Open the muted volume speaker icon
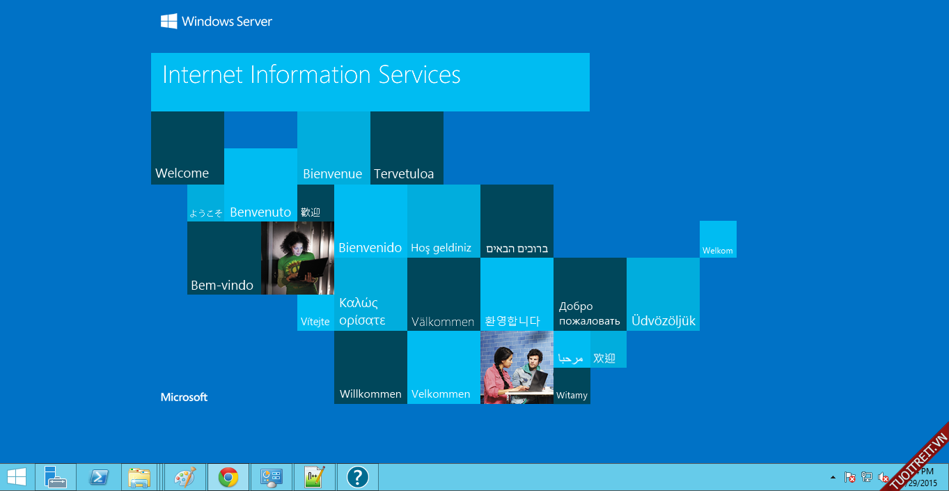The height and width of the screenshot is (491, 949). tap(883, 477)
